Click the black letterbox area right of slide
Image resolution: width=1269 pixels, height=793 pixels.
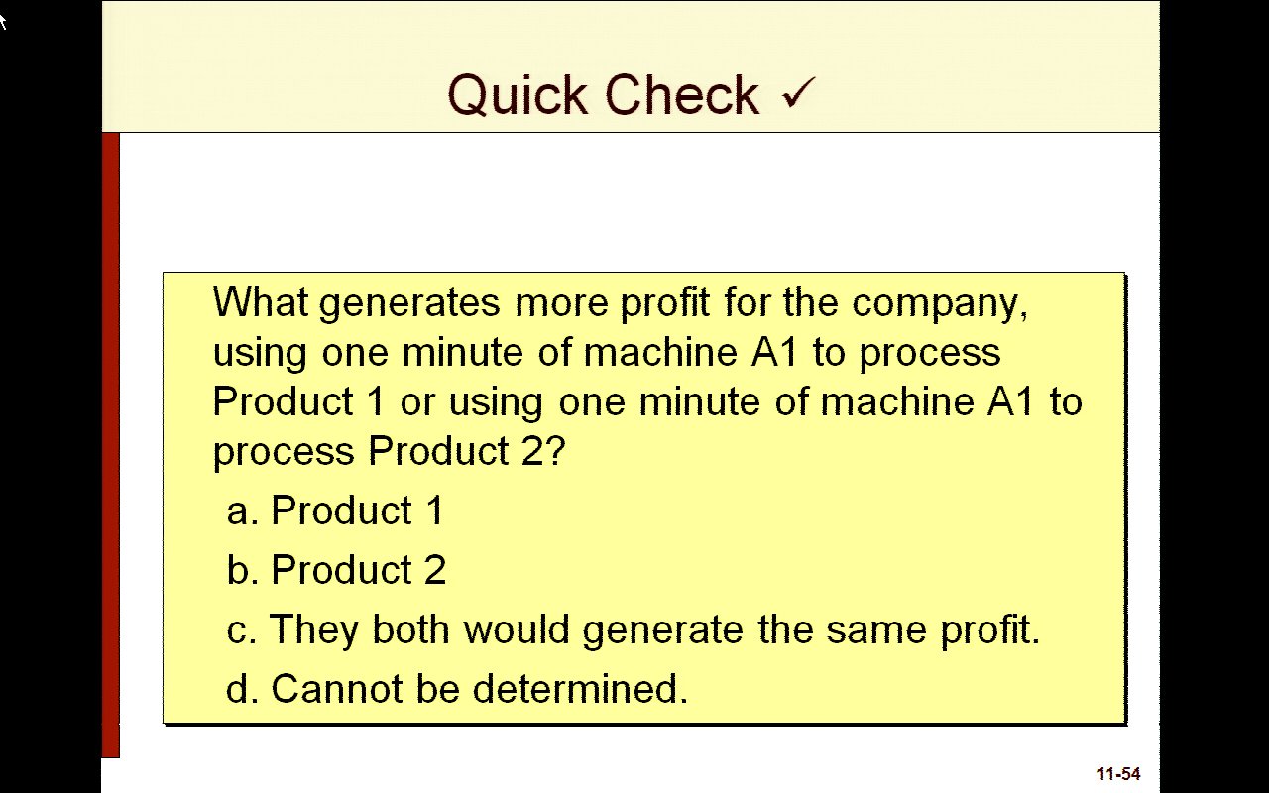[1213, 396]
